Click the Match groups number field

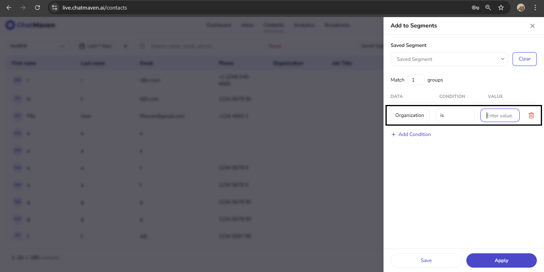tap(416, 80)
